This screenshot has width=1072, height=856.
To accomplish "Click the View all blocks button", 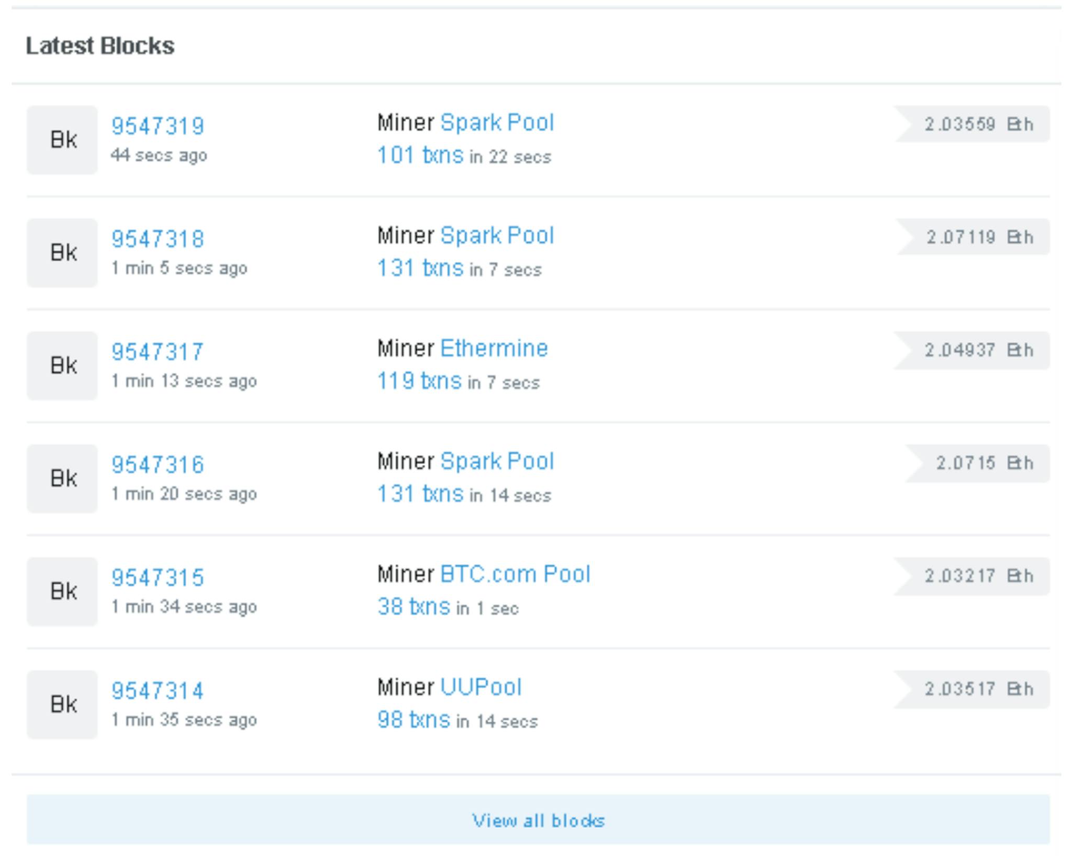I will tap(538, 819).
